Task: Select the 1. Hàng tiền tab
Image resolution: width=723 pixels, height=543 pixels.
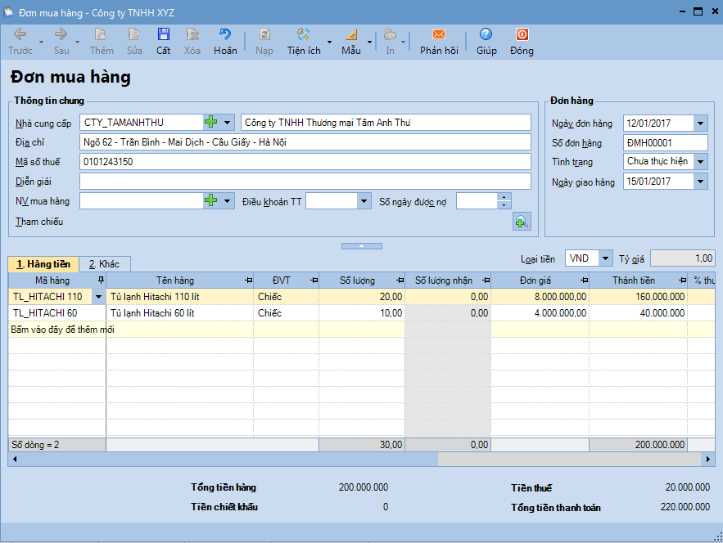Action: click(x=43, y=264)
